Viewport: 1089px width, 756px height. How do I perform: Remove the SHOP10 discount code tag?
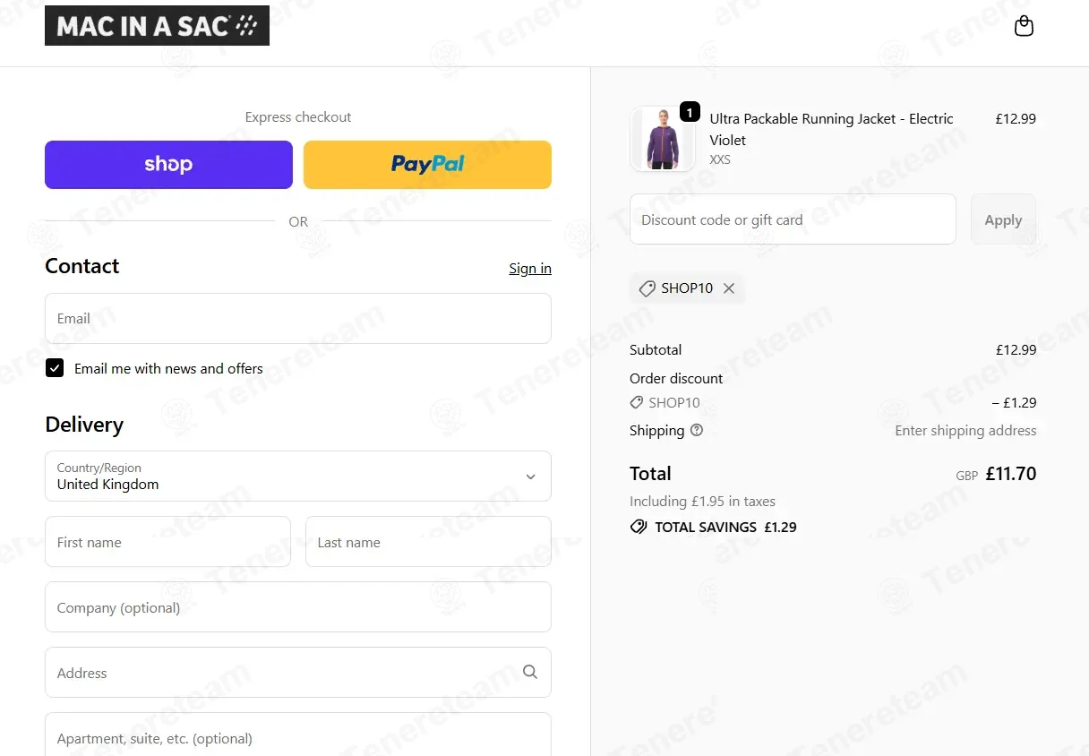pos(729,288)
